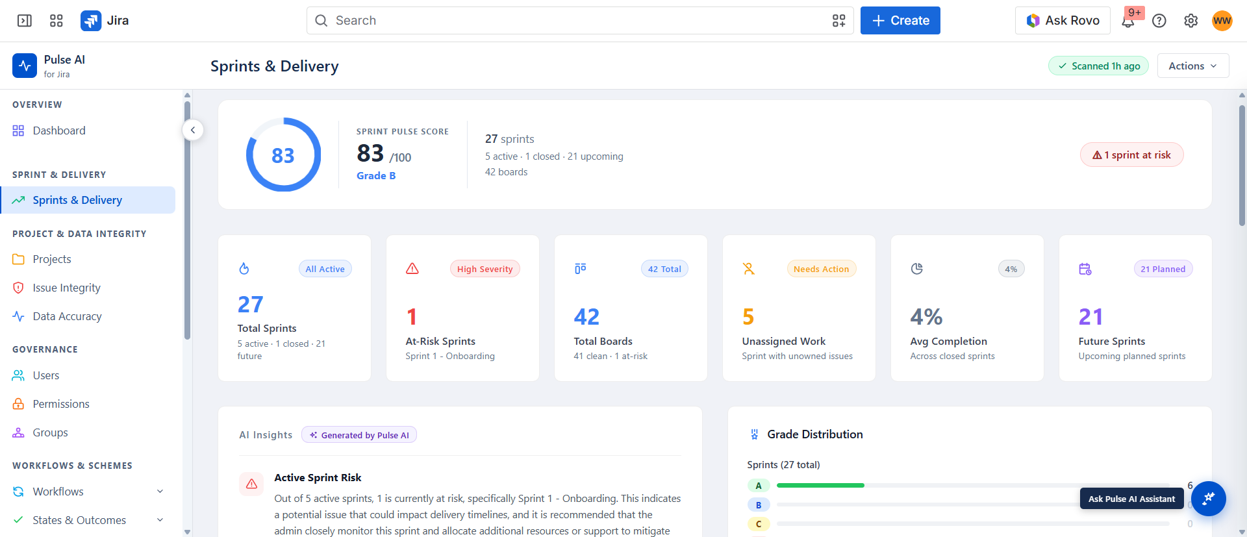Click the Issue Integrity shield icon
Image resolution: width=1247 pixels, height=537 pixels.
point(18,288)
